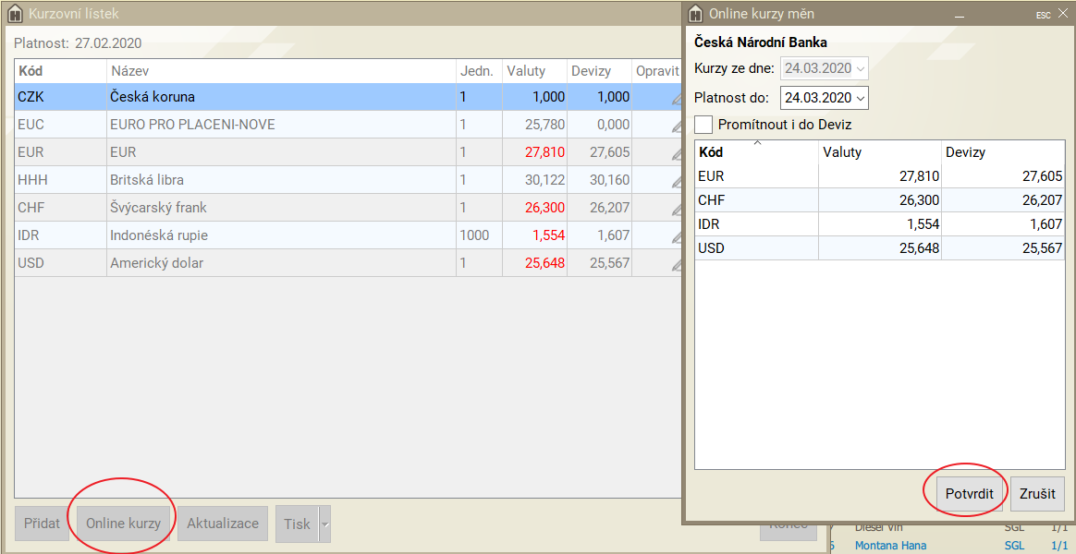Sort online rates by Kód column header
The height and width of the screenshot is (554, 1076).
pos(756,152)
